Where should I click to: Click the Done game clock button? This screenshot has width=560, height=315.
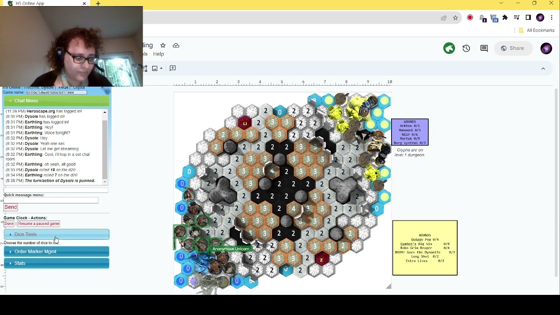point(9,224)
